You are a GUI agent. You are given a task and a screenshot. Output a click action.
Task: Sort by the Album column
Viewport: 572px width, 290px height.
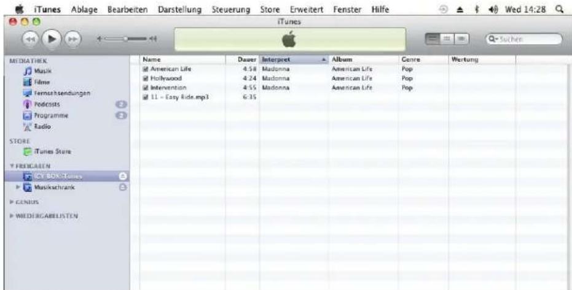pos(363,59)
